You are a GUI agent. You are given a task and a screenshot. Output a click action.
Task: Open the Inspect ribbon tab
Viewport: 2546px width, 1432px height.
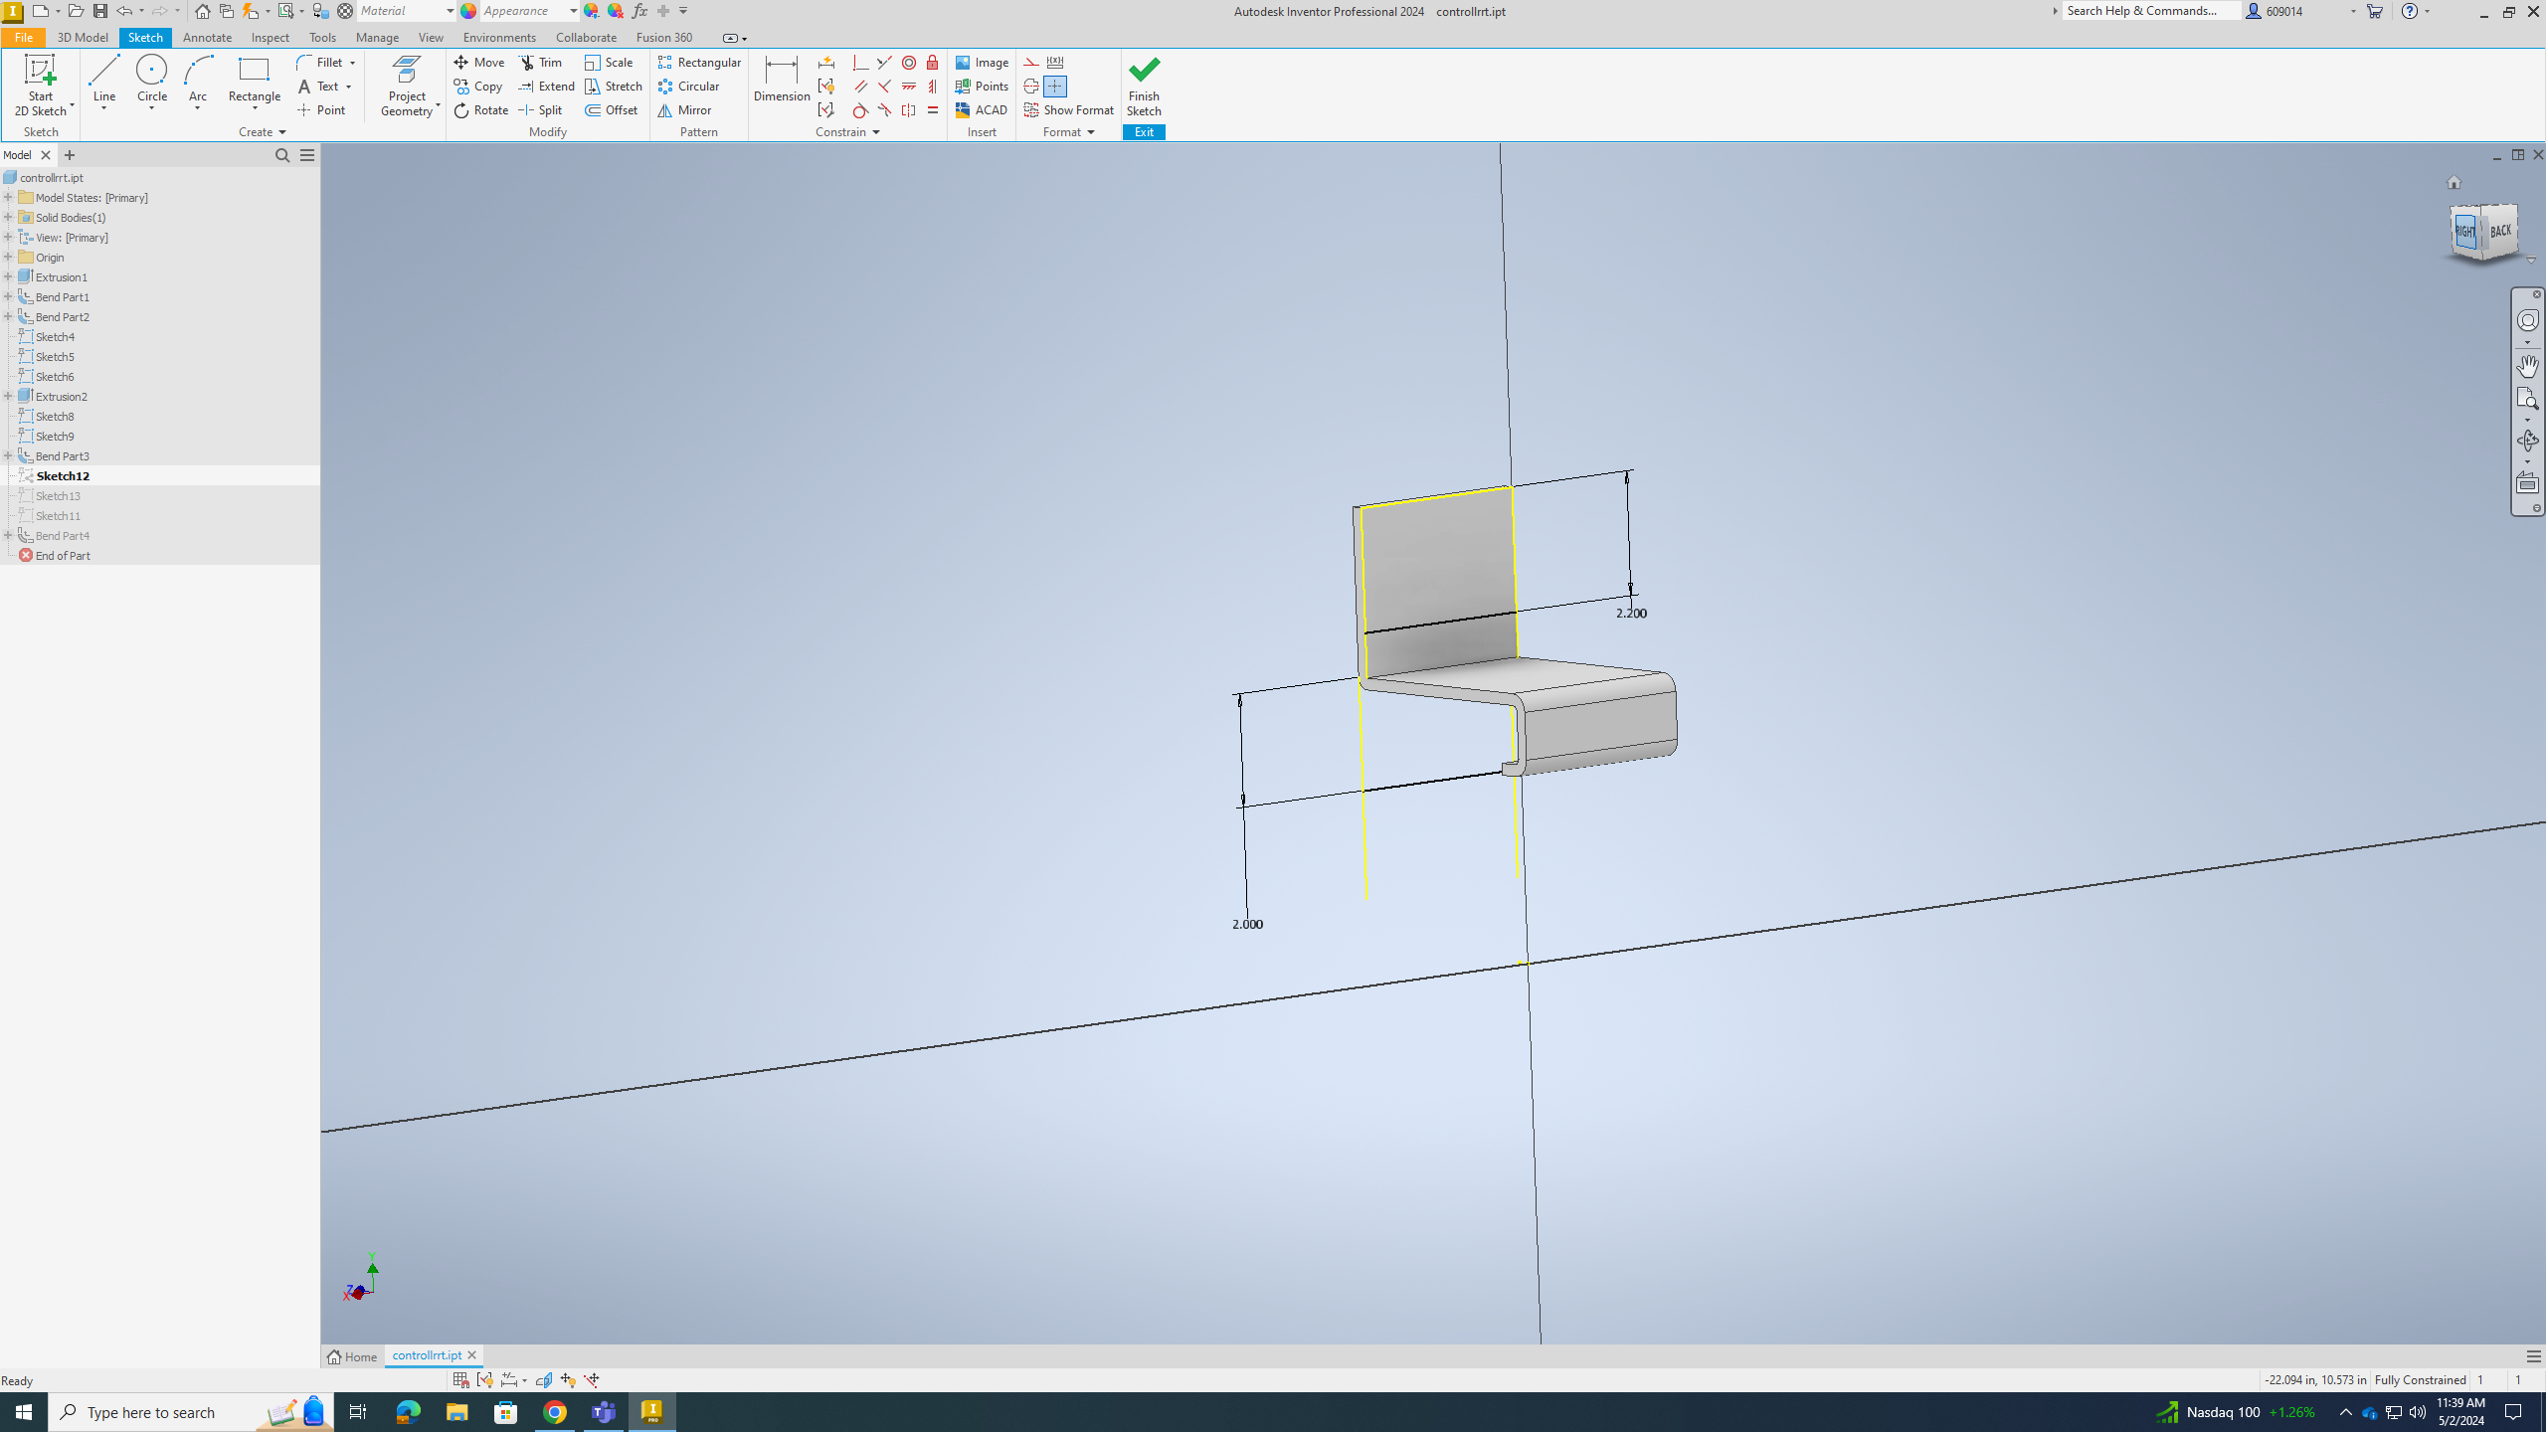tap(270, 38)
